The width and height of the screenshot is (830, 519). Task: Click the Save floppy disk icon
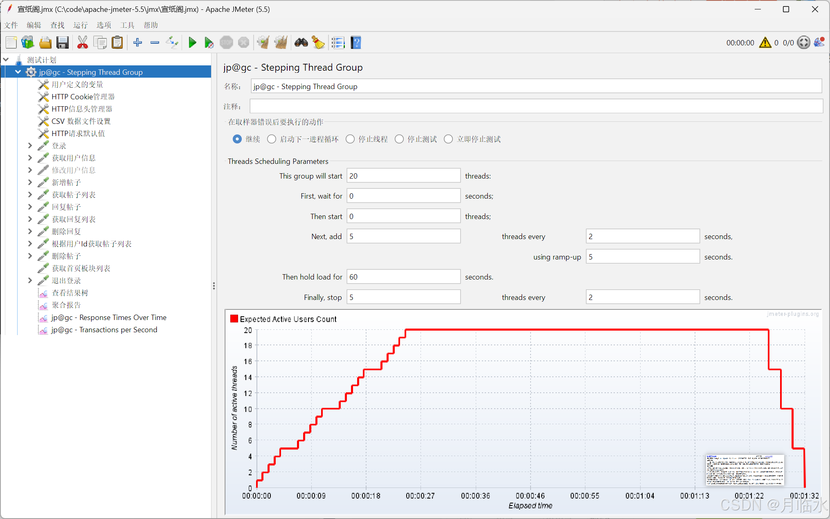[x=63, y=43]
